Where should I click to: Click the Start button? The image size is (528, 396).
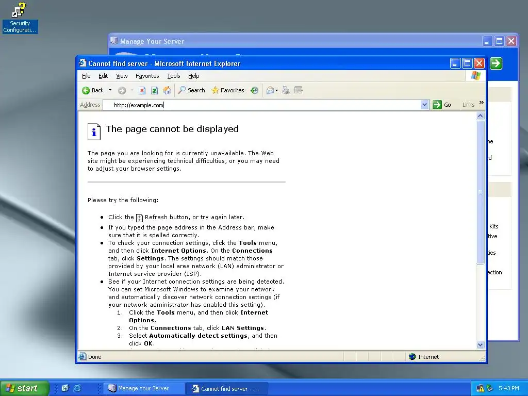point(24,388)
